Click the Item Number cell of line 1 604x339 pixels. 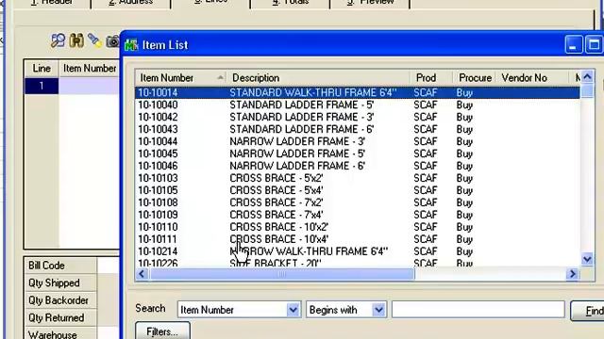[89, 86]
